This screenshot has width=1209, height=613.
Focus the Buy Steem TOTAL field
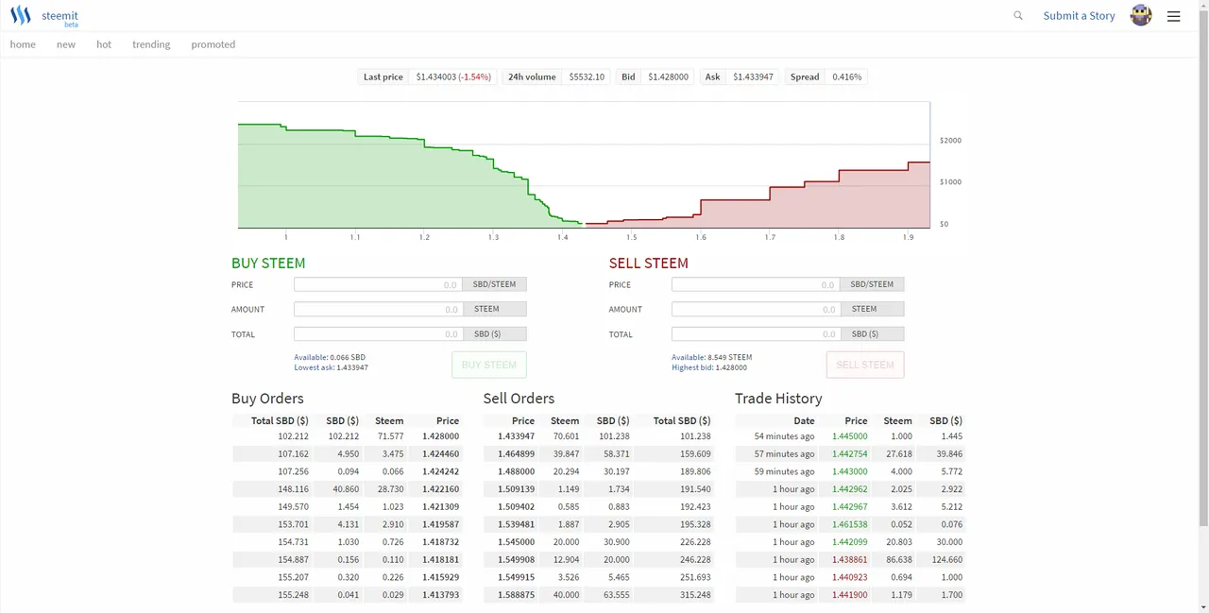378,334
